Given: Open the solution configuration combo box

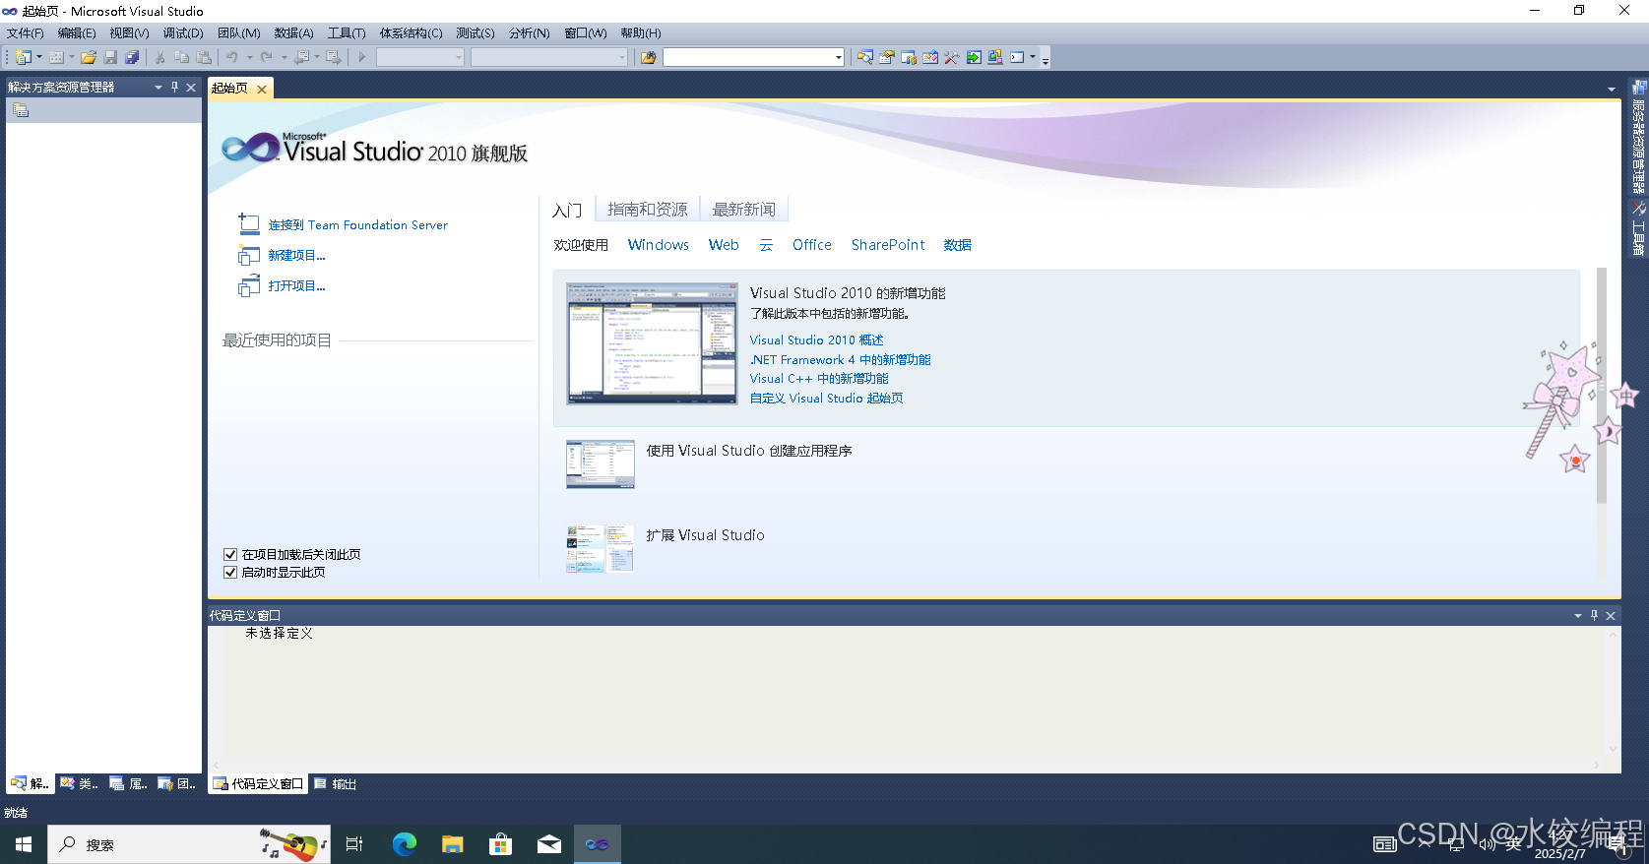Looking at the screenshot, I should (420, 57).
